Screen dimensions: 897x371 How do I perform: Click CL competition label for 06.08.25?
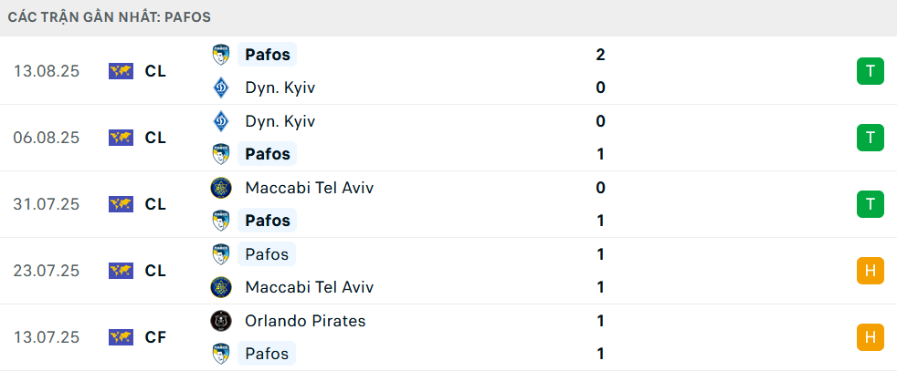point(155,138)
